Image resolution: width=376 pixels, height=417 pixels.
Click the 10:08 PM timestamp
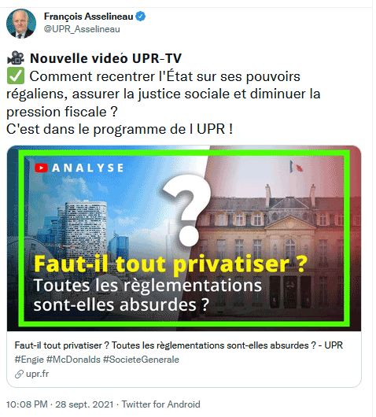pos(27,404)
